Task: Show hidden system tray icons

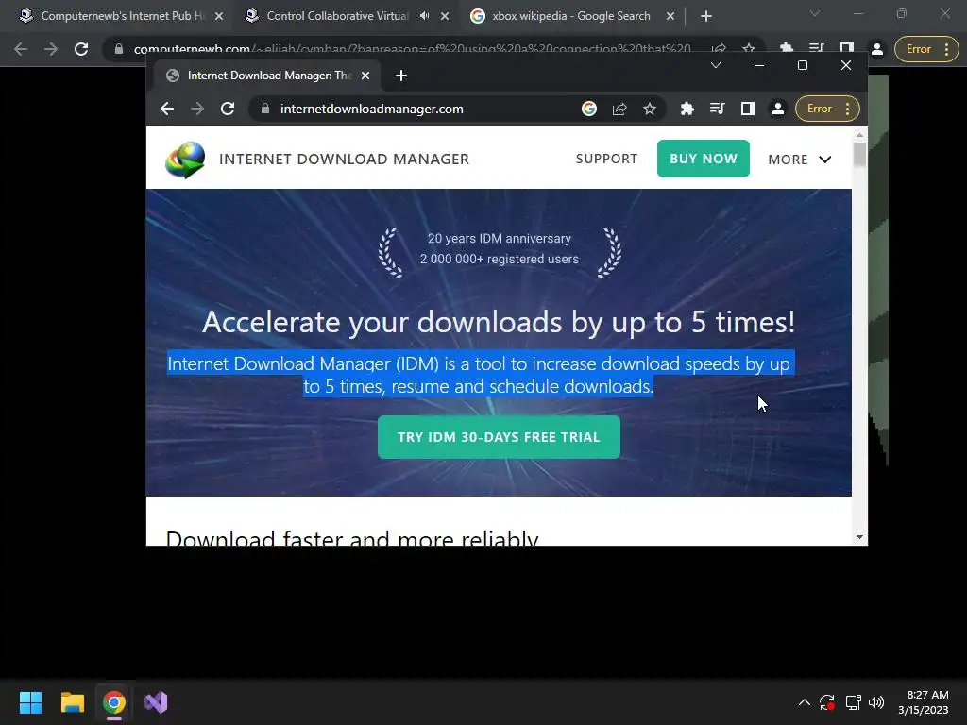Action: click(805, 702)
